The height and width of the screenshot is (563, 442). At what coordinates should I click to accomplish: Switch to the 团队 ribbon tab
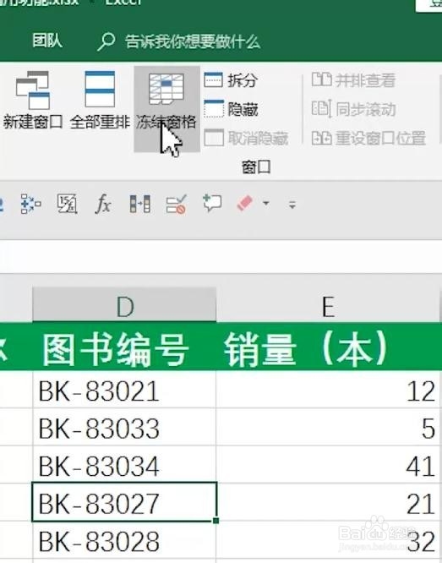coord(47,41)
